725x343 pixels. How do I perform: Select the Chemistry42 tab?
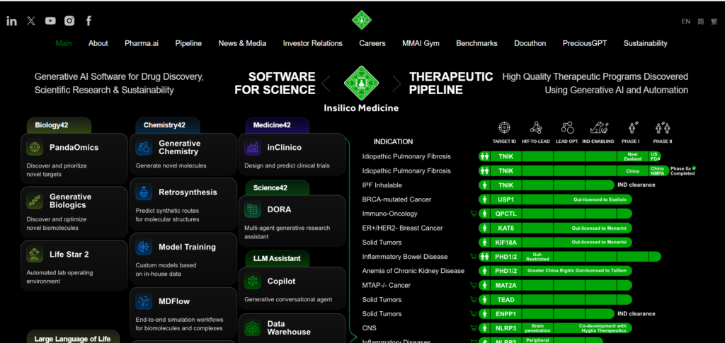tap(168, 125)
